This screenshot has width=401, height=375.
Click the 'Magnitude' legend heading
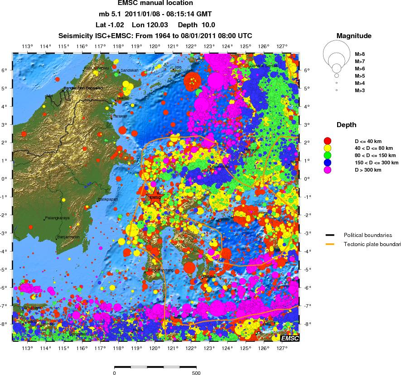pos(354,36)
